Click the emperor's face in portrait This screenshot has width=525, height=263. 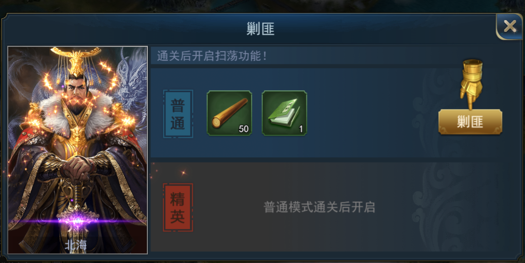(76, 89)
